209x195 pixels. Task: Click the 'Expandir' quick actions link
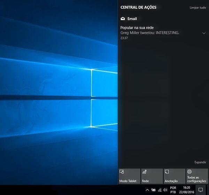point(200,162)
